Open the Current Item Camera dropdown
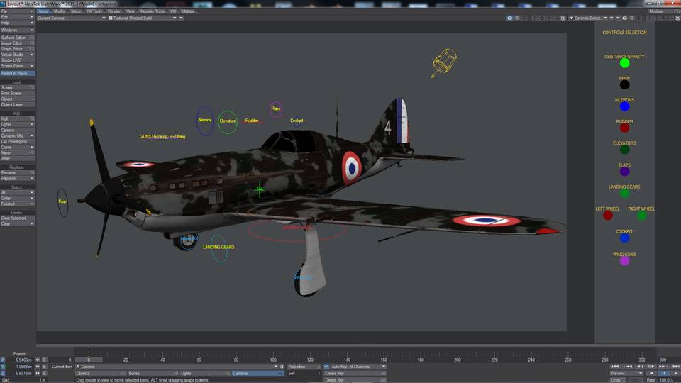Viewport: 681px width, 383px height. point(177,367)
